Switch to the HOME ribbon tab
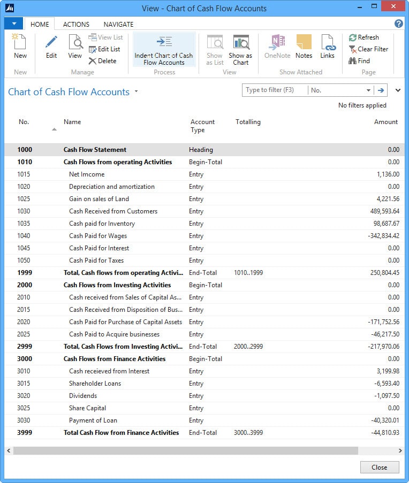The height and width of the screenshot is (483, 409). 40,24
